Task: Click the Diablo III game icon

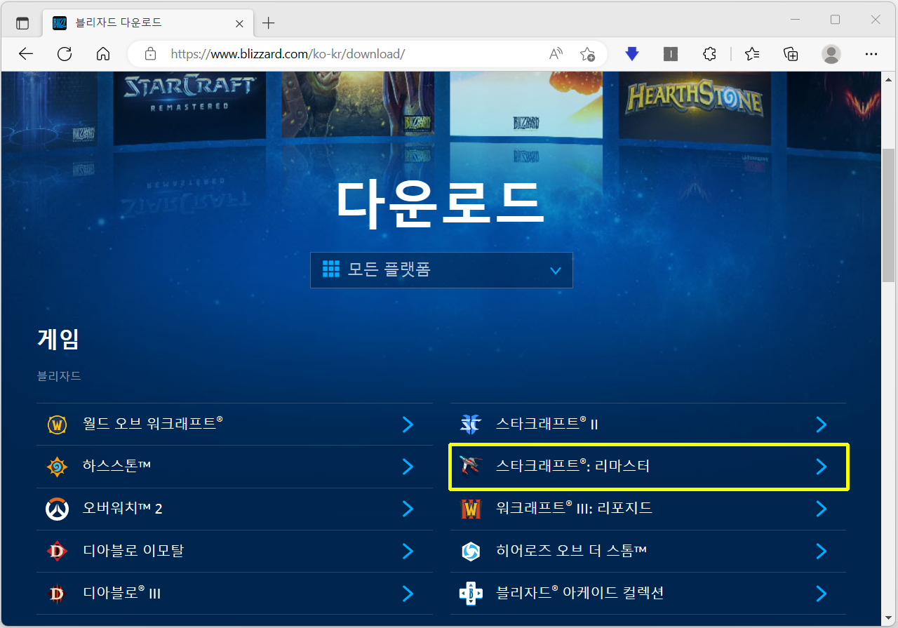Action: (57, 593)
